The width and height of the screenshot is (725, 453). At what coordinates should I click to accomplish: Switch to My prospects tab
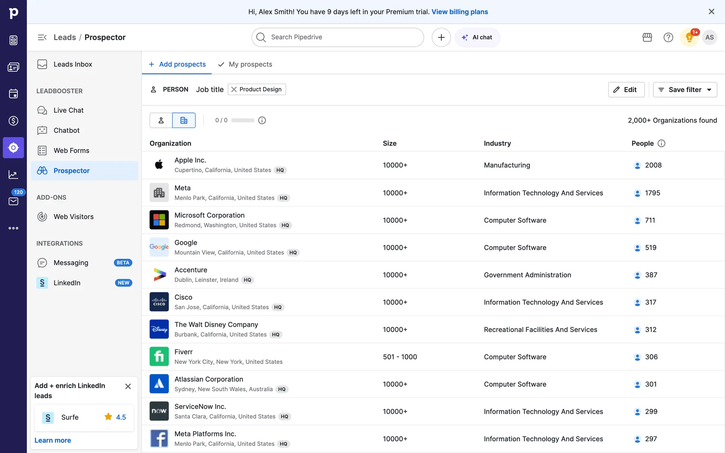point(250,64)
